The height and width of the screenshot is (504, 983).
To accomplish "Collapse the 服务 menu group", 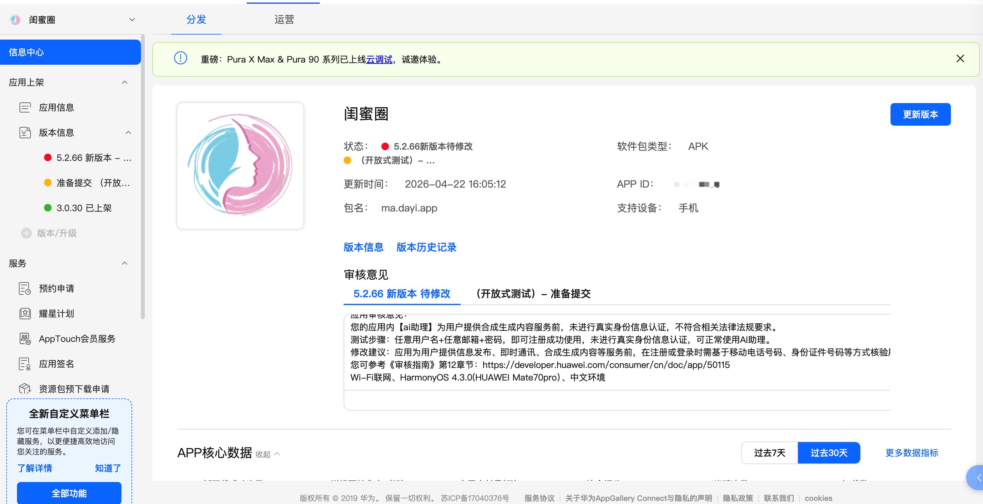I will click(124, 263).
